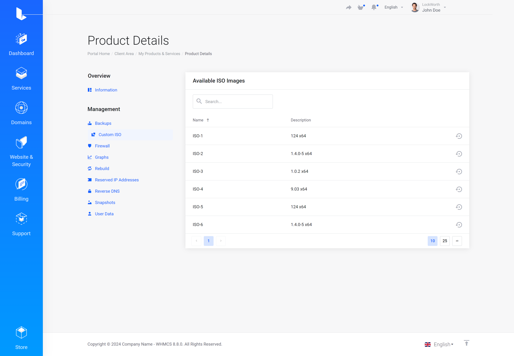Go to next page of results
514x356 pixels.
pos(221,241)
